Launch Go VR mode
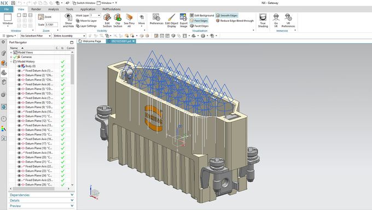This screenshot has width=372, height=210. tap(276, 20)
